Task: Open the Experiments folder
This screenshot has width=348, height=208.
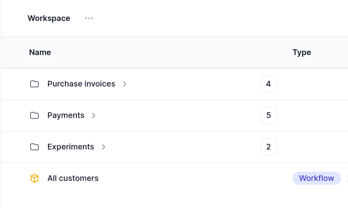Action: click(x=71, y=147)
